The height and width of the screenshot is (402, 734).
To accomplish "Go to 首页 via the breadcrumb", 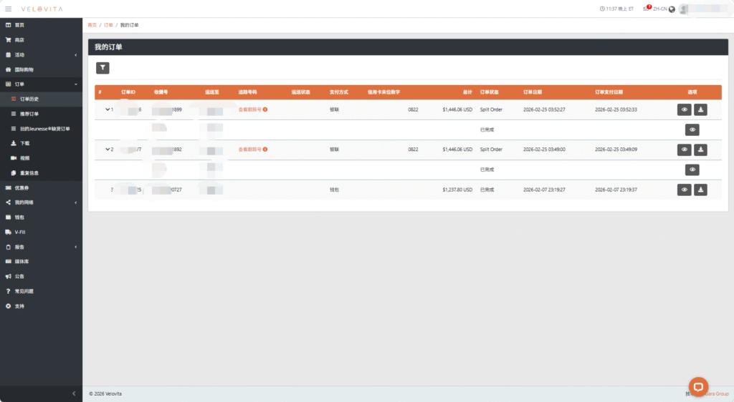I will [x=92, y=25].
